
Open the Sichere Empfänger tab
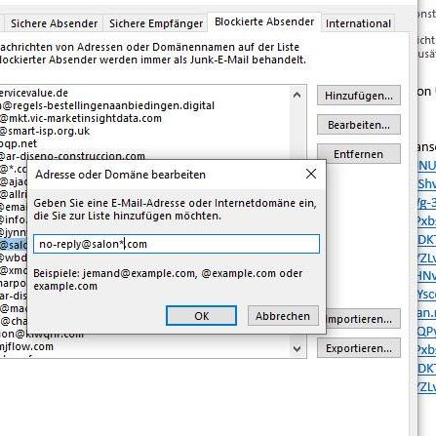pyautogui.click(x=156, y=23)
